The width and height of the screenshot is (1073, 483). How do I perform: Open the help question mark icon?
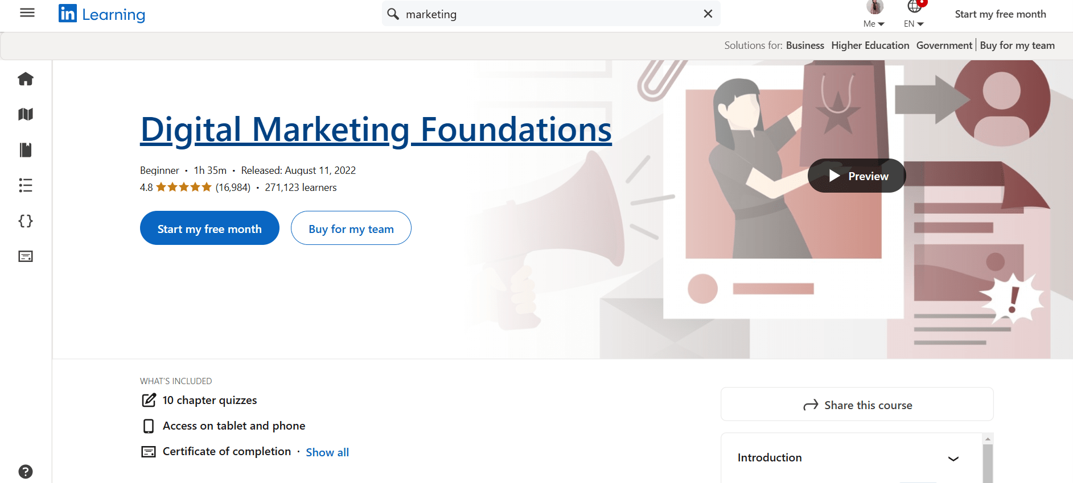point(26,471)
